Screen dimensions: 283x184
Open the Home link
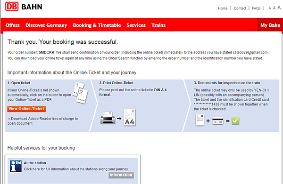pos(223,8)
